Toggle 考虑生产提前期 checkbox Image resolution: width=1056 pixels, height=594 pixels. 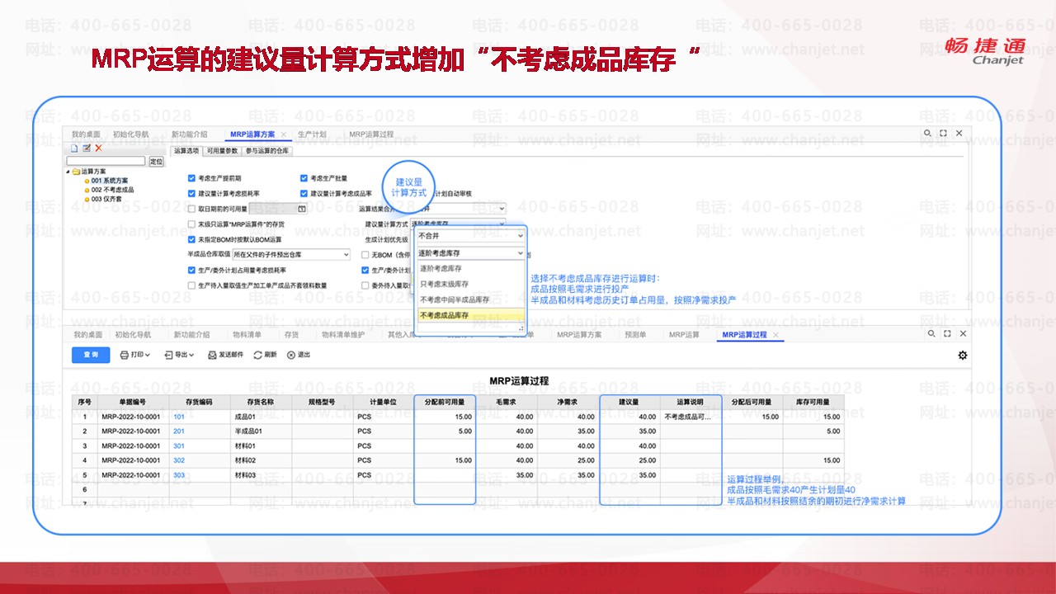click(191, 178)
